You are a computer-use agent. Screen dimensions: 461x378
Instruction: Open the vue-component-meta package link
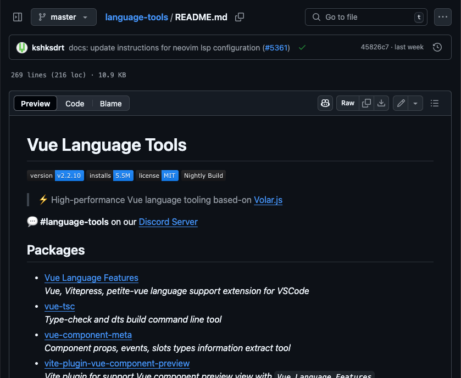88,335
